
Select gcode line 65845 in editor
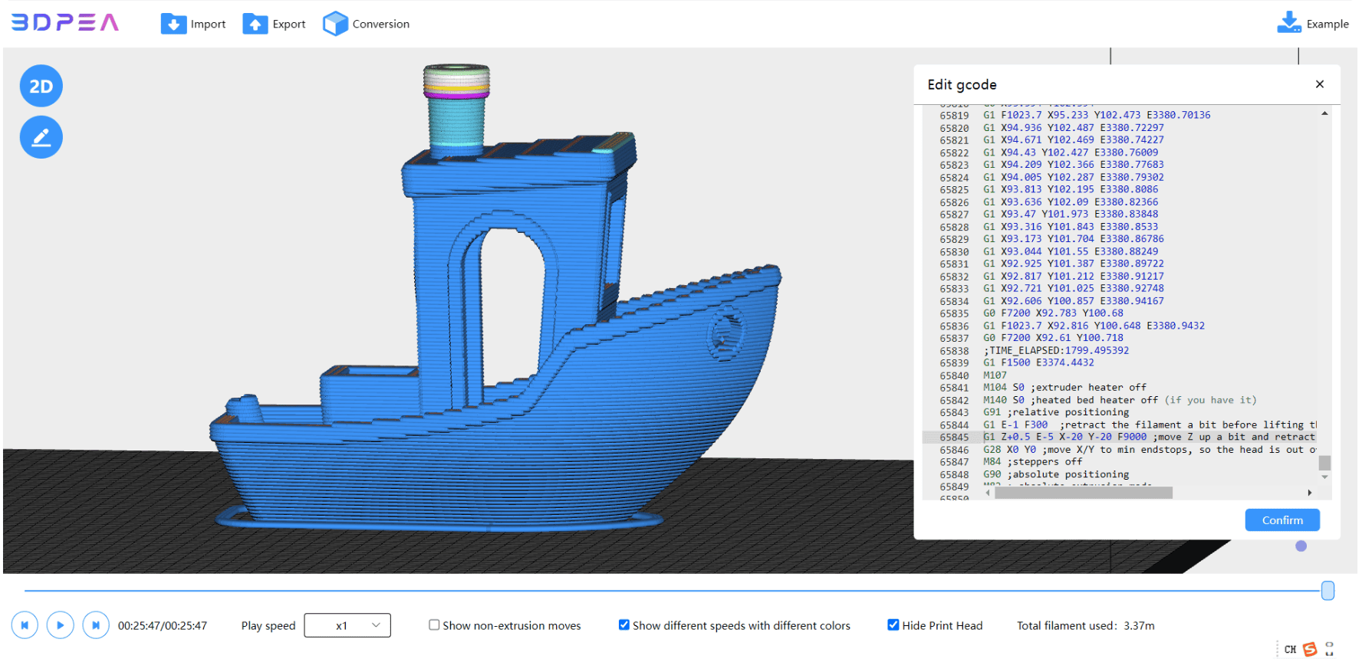click(x=1074, y=438)
